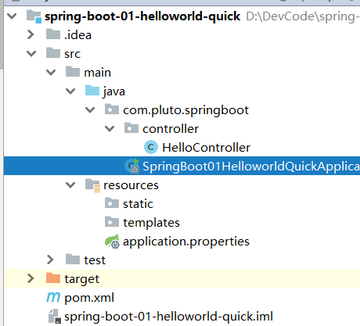Expand the test folder
Screen dimensions: 360x326
[x=50, y=260]
